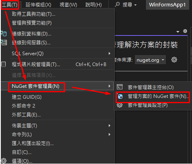The image size is (192, 164).
Task: Open the nuget.org package source dropdown
Action: click(x=150, y=60)
